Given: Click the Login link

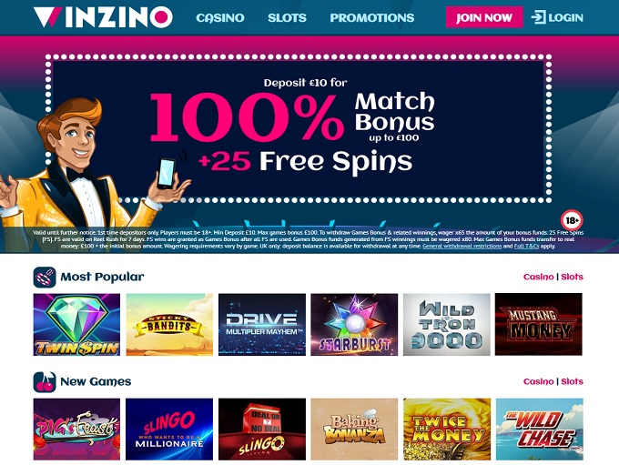Looking at the screenshot, I should click(565, 18).
